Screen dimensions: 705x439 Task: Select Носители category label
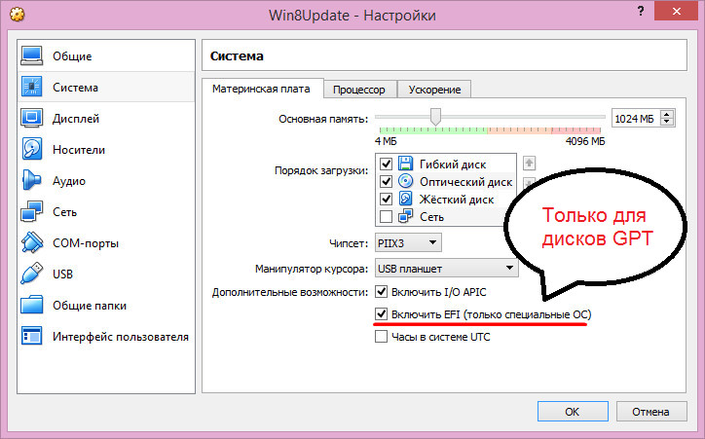pyautogui.click(x=79, y=150)
